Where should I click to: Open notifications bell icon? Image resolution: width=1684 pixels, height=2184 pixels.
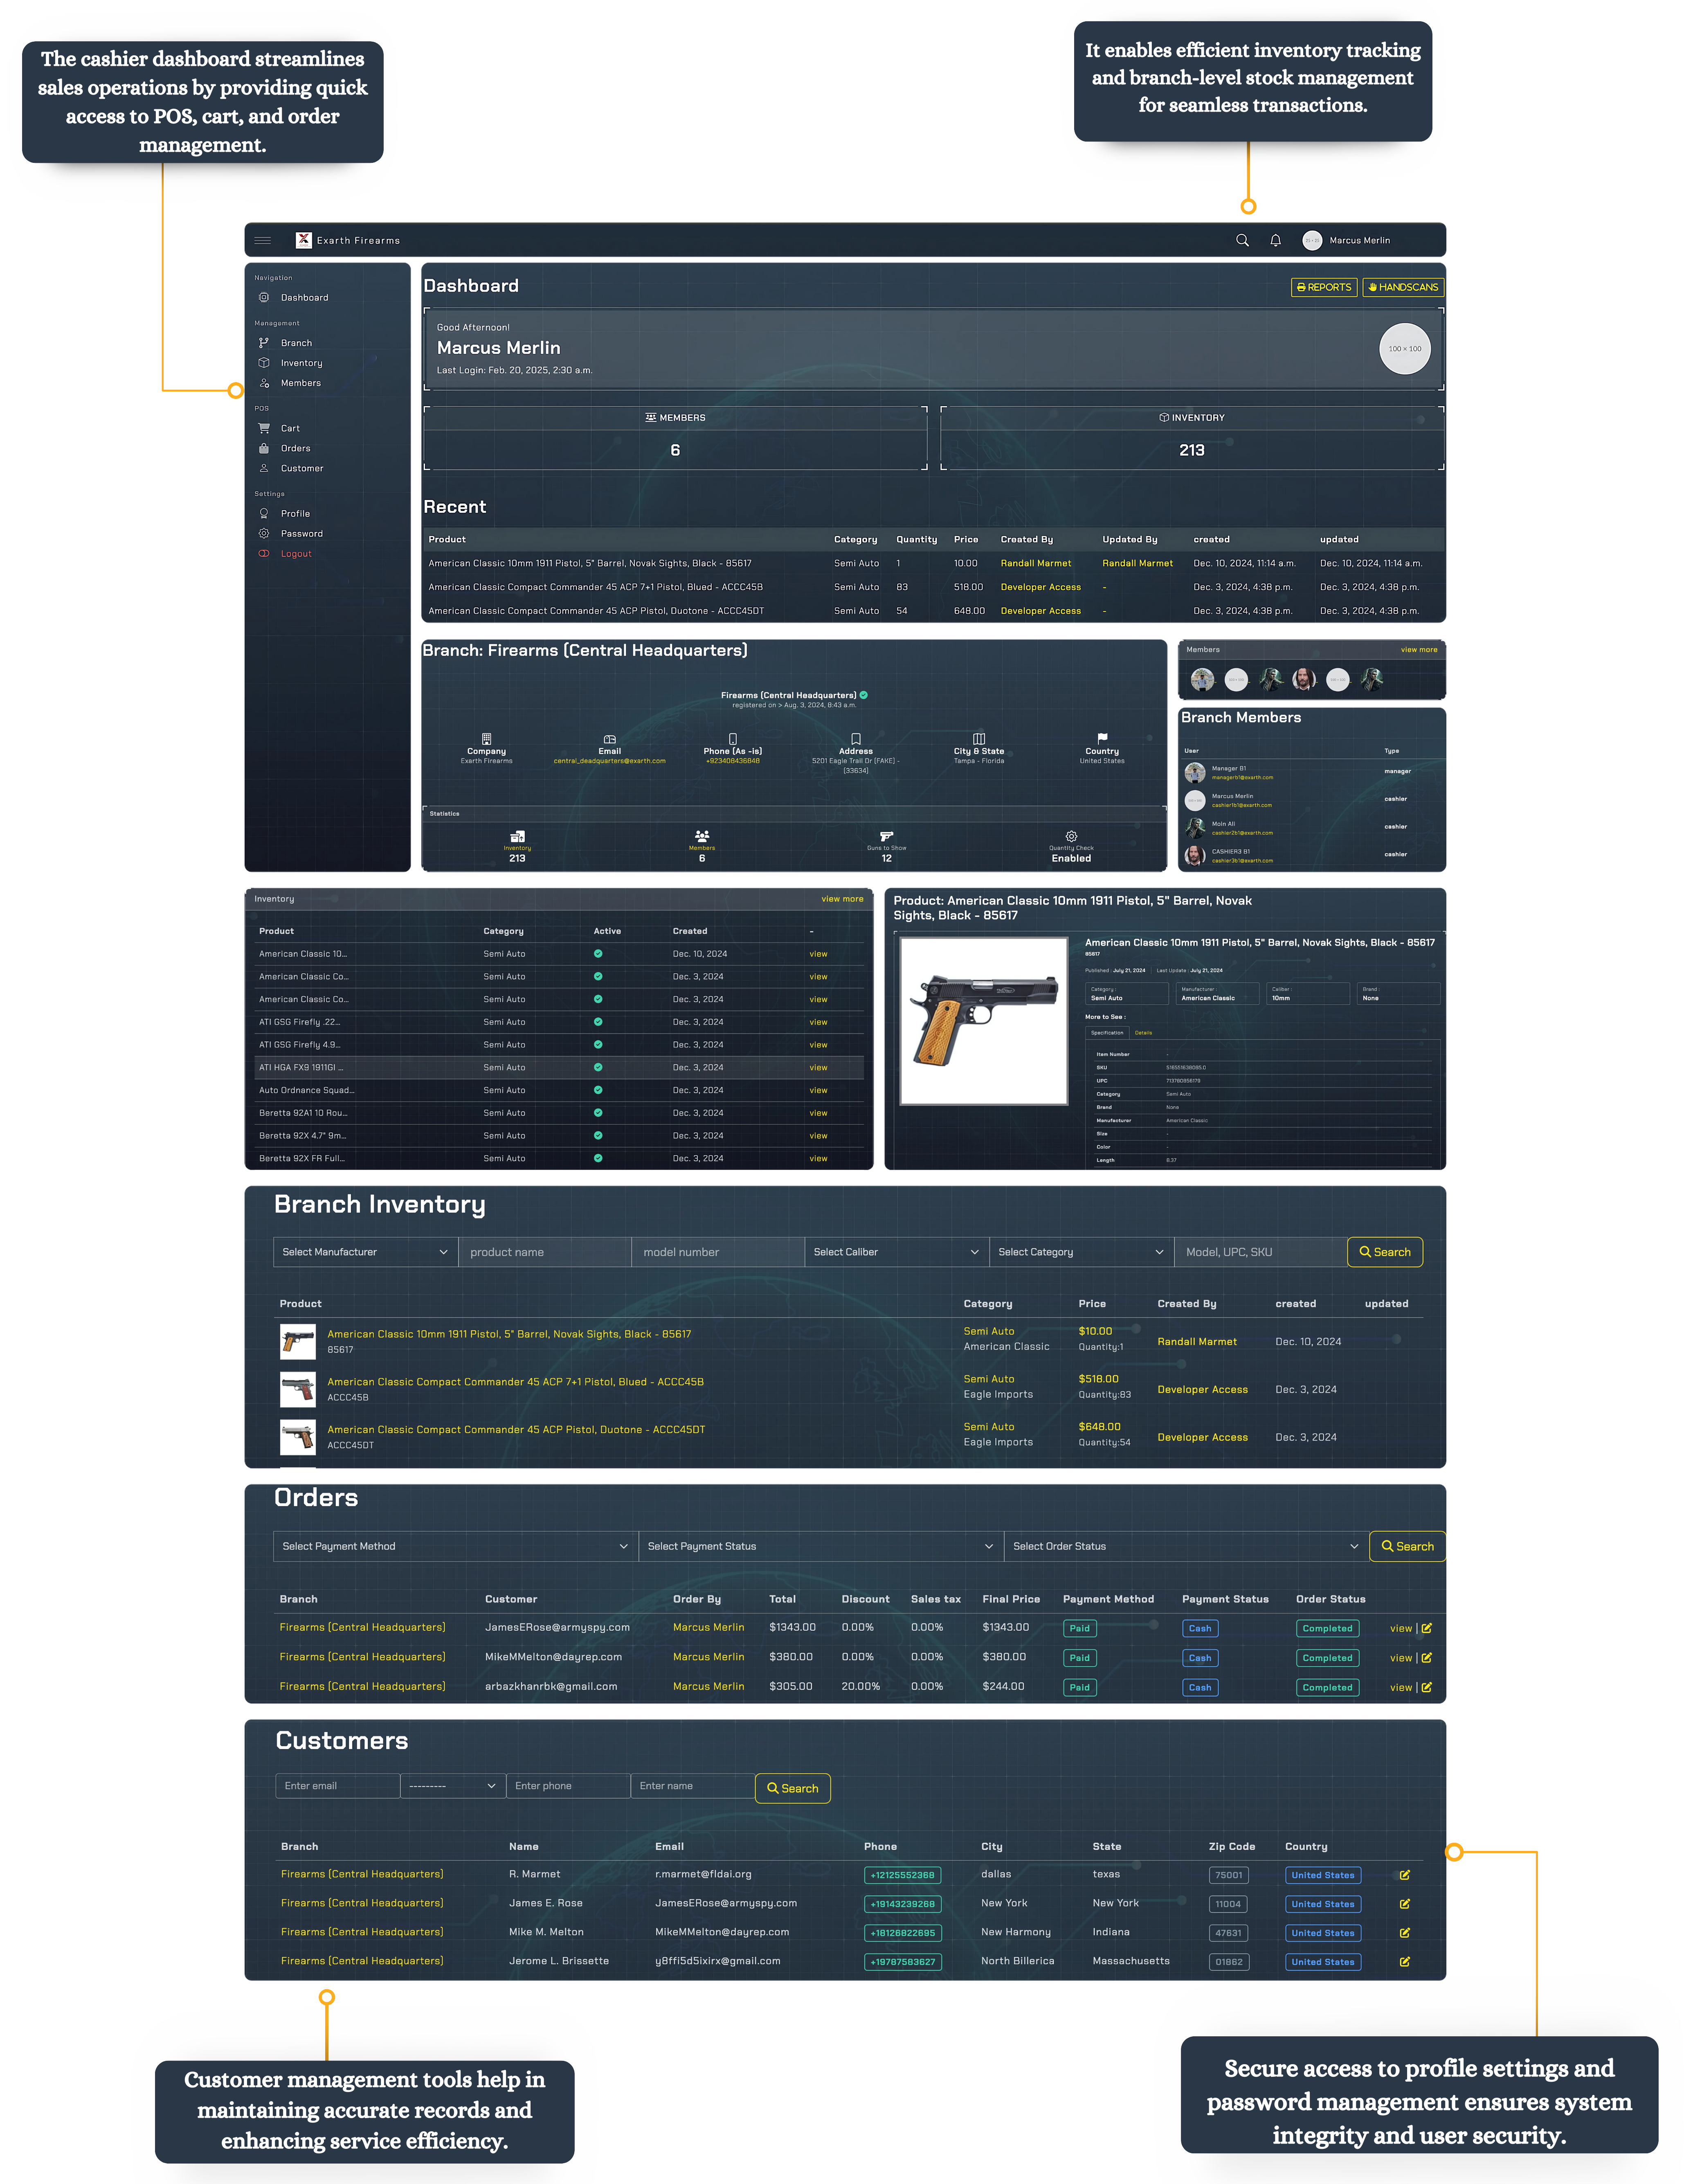[1275, 240]
